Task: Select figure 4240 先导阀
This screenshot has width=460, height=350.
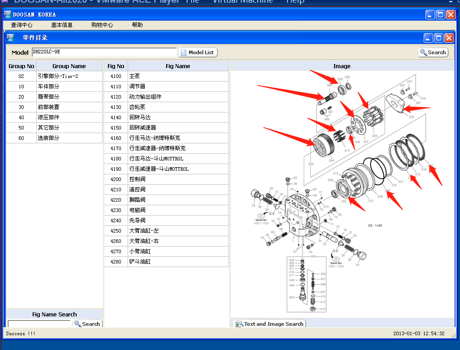Action: (166, 220)
